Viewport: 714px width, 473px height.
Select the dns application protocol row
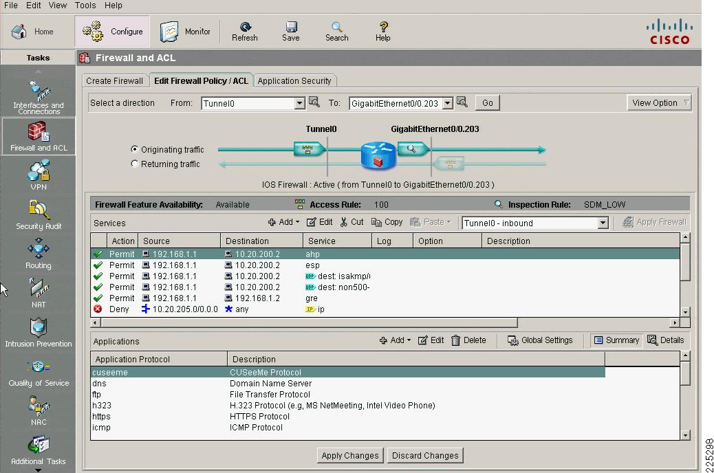(348, 384)
